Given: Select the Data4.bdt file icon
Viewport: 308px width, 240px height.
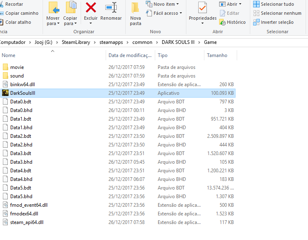Looking at the screenshot, I should click(5, 171).
